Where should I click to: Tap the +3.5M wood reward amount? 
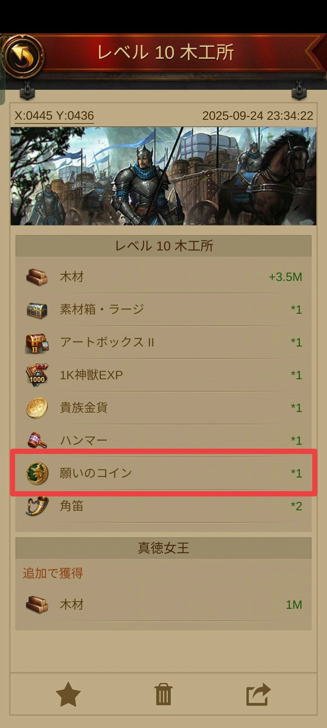click(285, 277)
